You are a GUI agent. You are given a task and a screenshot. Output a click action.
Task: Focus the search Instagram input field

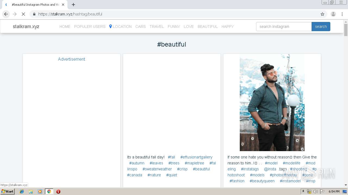[x=284, y=27]
